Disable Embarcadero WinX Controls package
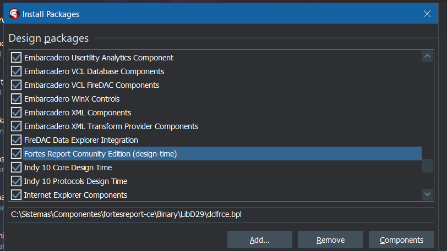This screenshot has height=251, width=447. 17,99
